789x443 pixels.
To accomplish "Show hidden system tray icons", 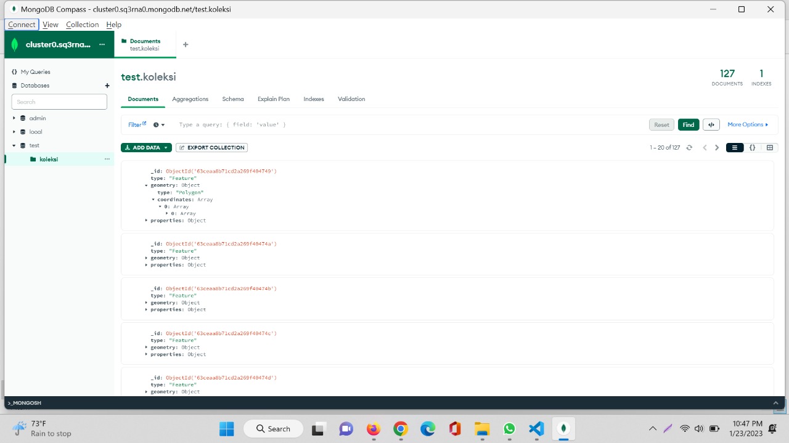I will tap(653, 428).
